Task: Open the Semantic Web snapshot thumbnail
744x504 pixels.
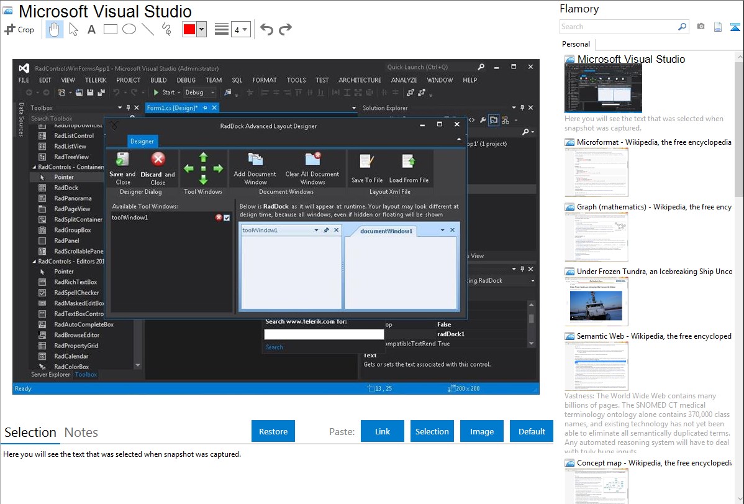Action: pos(596,366)
